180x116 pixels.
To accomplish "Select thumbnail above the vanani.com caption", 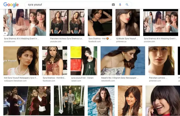I will pos(84,61).
